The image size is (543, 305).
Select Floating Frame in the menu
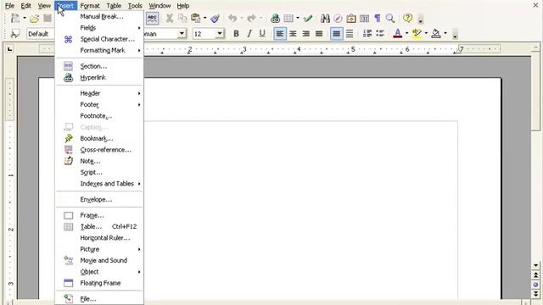tap(99, 283)
